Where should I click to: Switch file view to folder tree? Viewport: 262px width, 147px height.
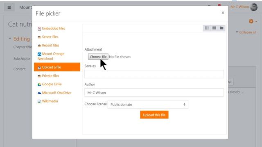point(221,28)
